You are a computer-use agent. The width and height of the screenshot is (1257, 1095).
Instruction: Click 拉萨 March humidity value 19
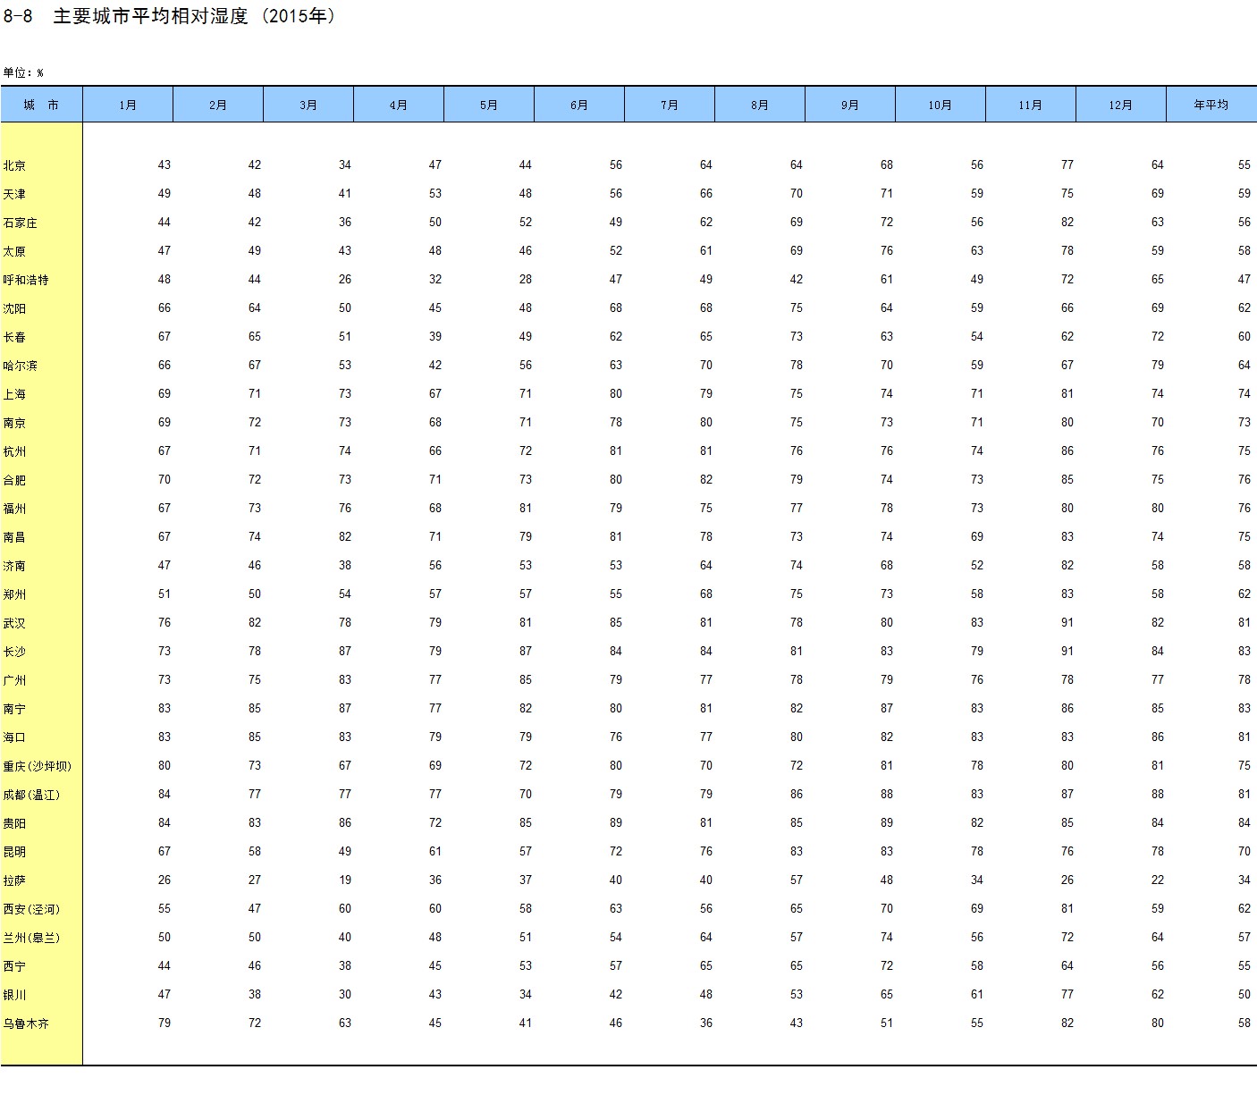[x=345, y=880]
